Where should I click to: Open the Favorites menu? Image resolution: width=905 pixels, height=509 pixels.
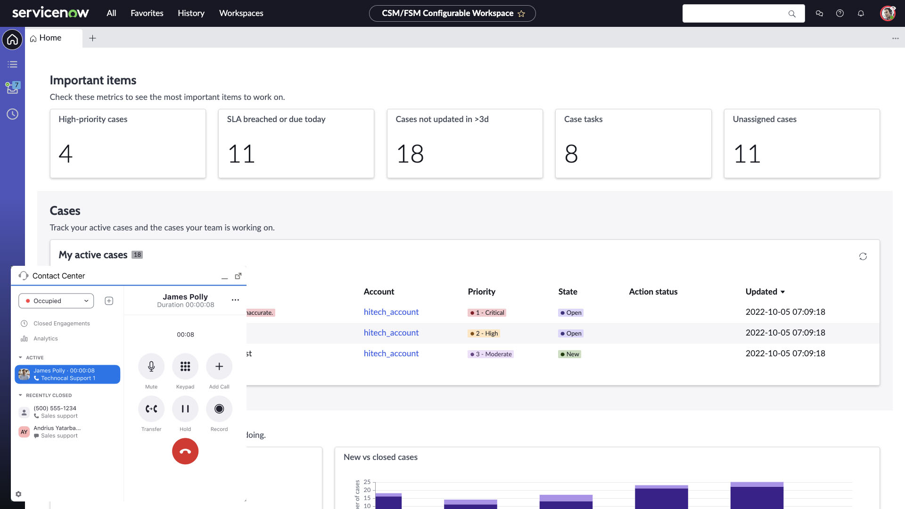pos(147,13)
